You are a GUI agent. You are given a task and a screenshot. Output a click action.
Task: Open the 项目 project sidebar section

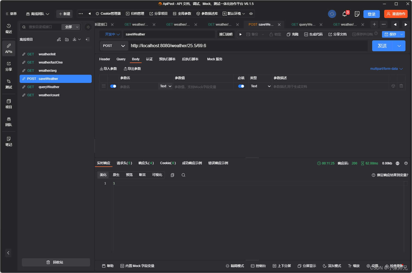coord(9,104)
